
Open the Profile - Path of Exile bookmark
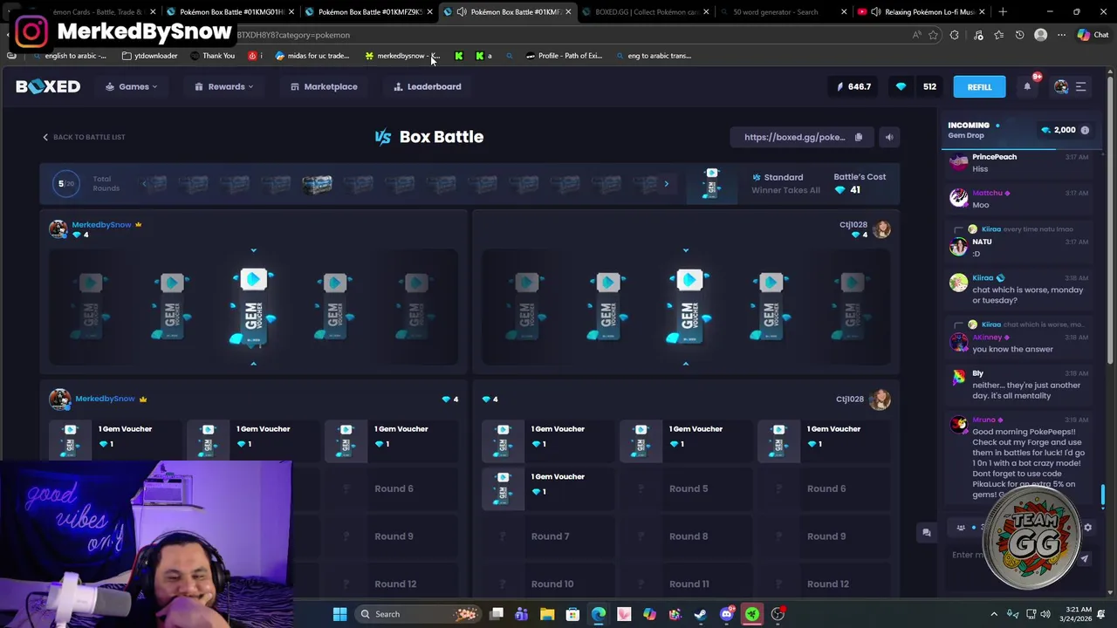coord(564,56)
